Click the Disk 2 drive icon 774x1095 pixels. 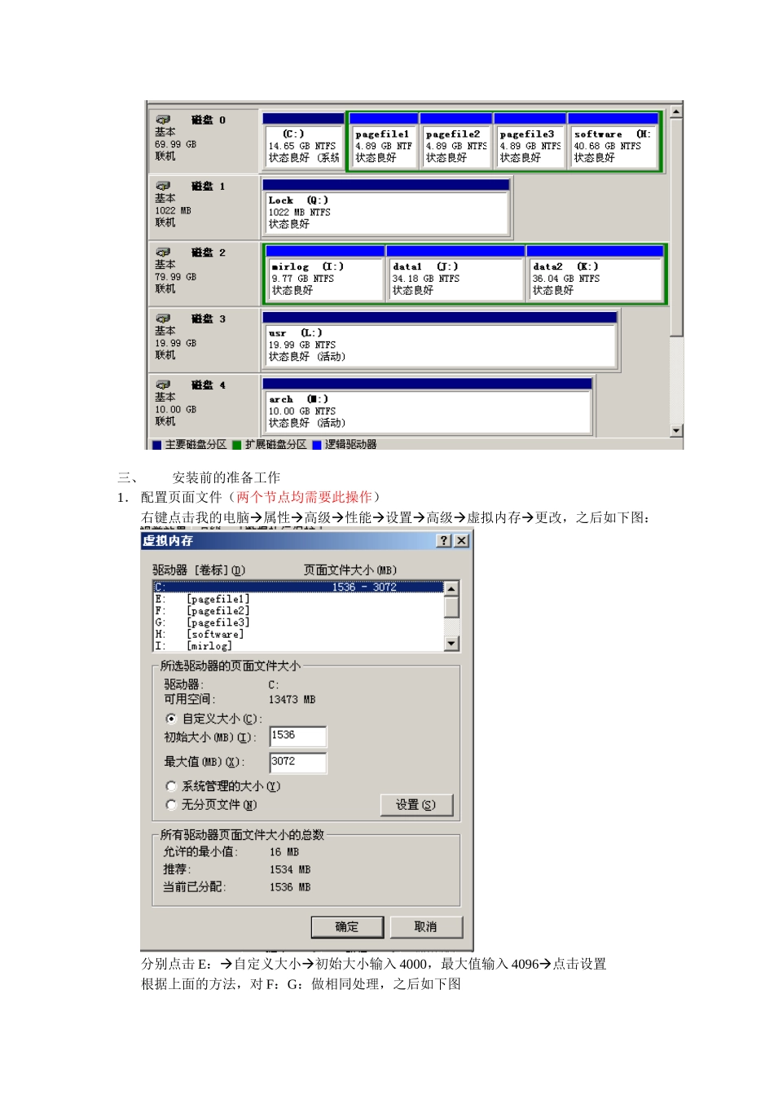pyautogui.click(x=164, y=253)
